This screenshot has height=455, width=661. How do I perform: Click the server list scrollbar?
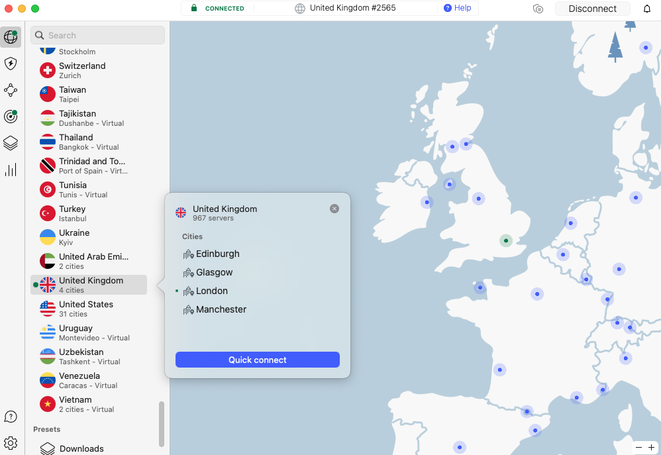click(162, 424)
